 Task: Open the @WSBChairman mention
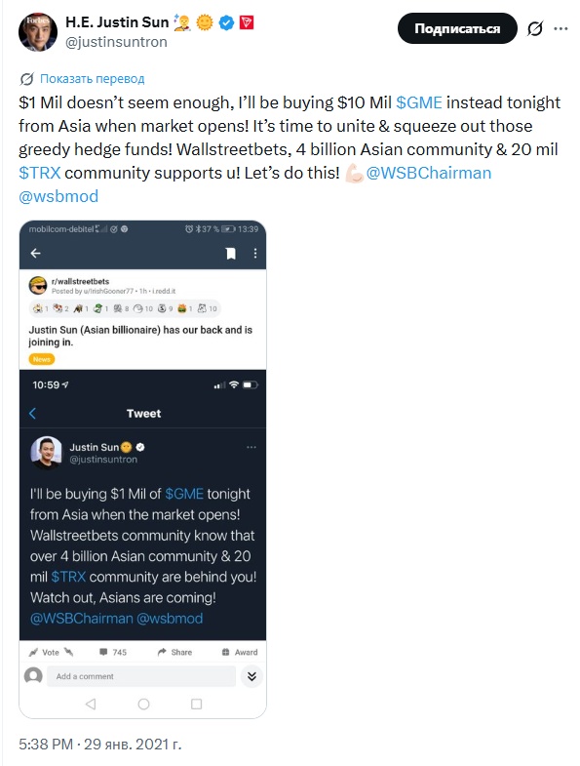pyautogui.click(x=429, y=173)
